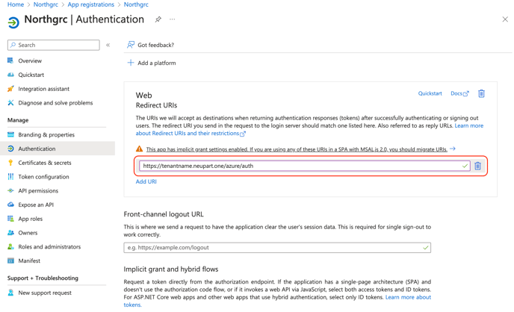
Task: Open Docs external link
Action: [x=459, y=94]
